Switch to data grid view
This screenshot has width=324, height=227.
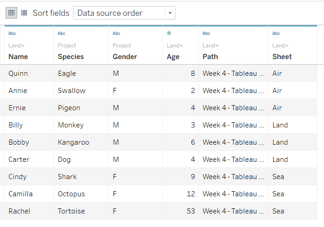[x=12, y=13]
